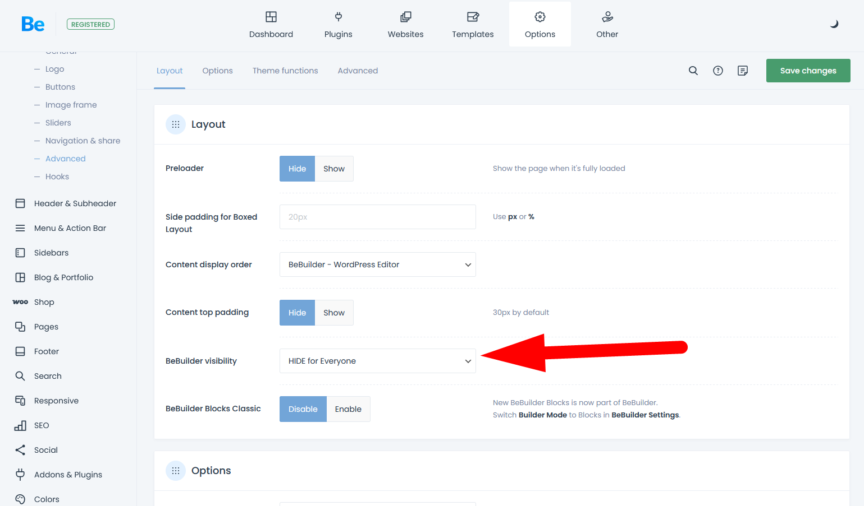Viewport: 864px width, 506px height.
Task: Click the Be logo
Action: 33,24
